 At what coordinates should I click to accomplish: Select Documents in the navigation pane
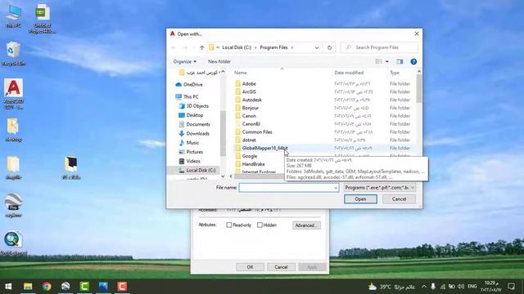click(198, 124)
